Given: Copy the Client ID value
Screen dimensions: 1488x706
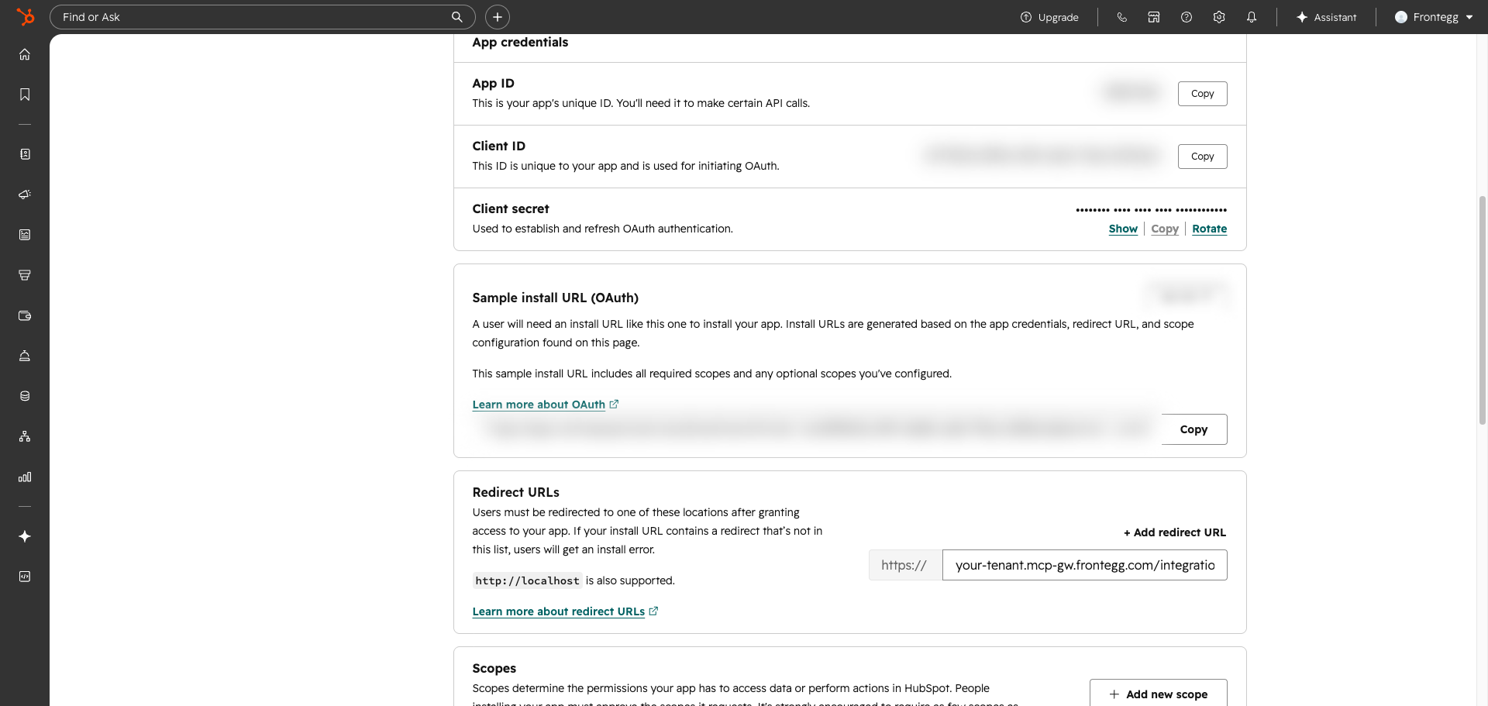Looking at the screenshot, I should point(1202,157).
